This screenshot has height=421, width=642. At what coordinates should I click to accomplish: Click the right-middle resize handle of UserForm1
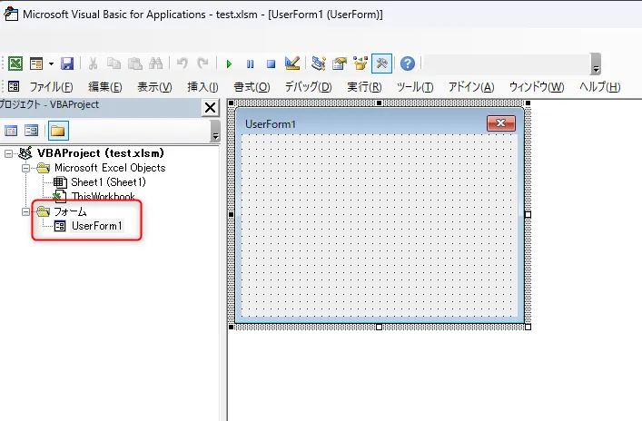point(528,214)
